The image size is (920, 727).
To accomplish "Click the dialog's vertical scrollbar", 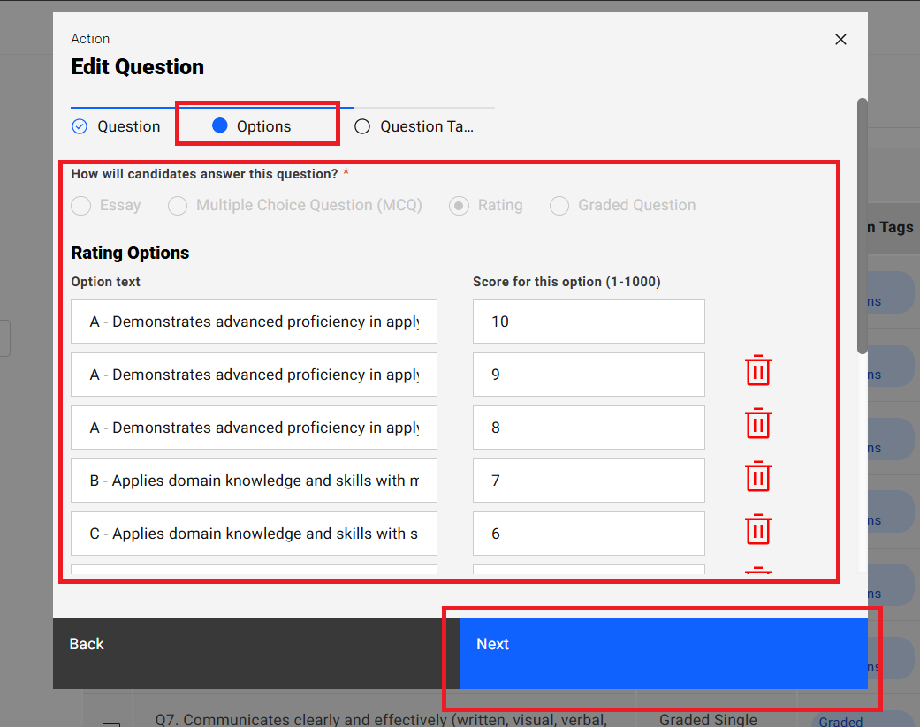I will coord(862,225).
